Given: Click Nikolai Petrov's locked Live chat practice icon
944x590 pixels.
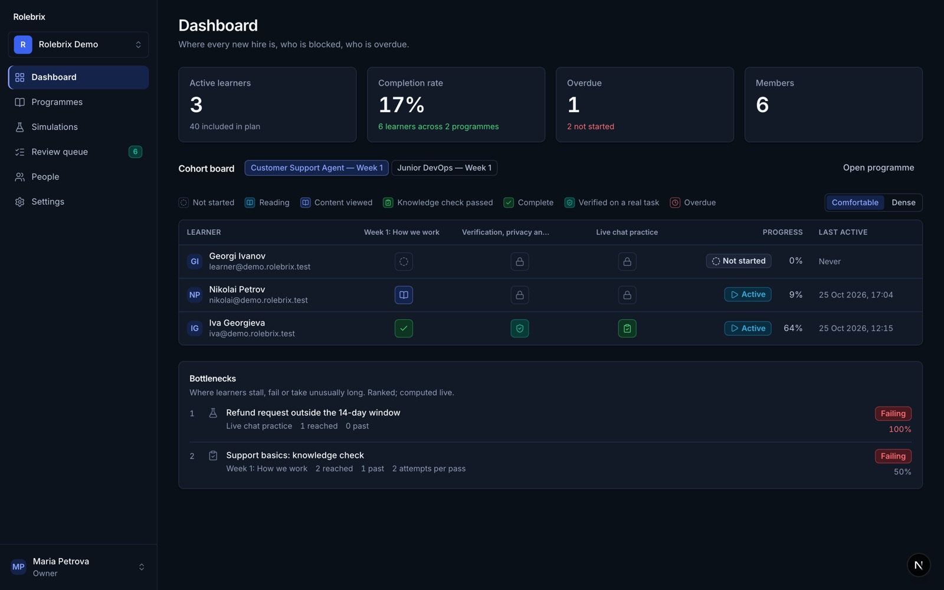Looking at the screenshot, I should pos(627,295).
